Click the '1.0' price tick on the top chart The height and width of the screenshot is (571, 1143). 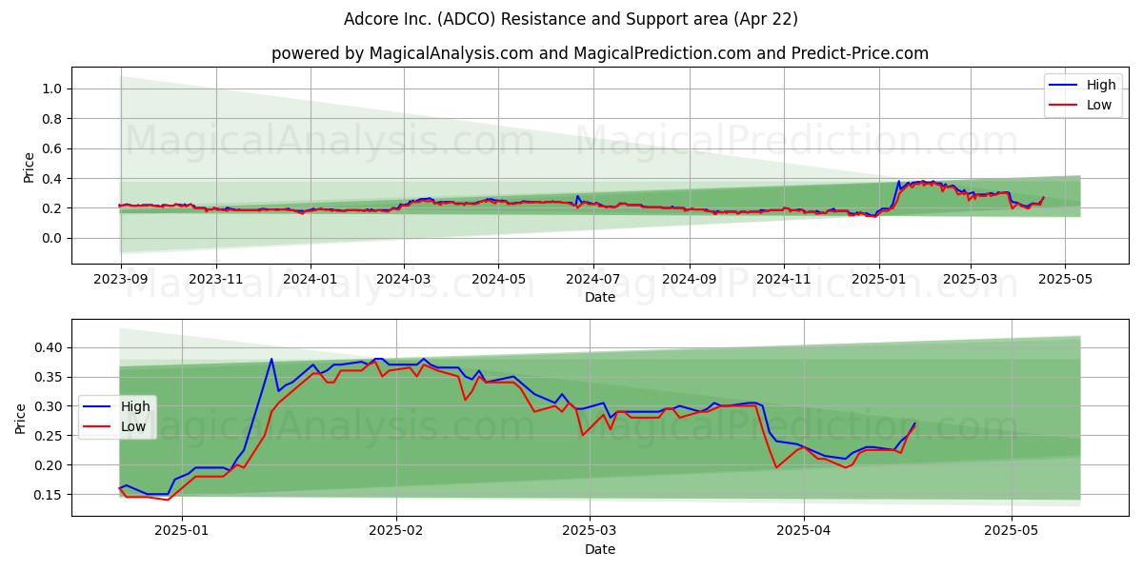click(x=53, y=89)
